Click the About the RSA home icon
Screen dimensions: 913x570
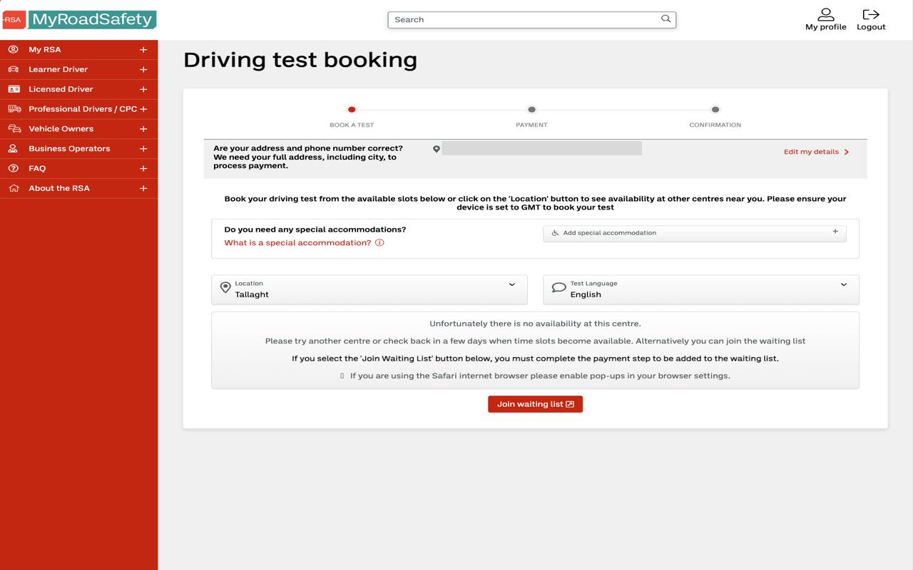pos(13,187)
